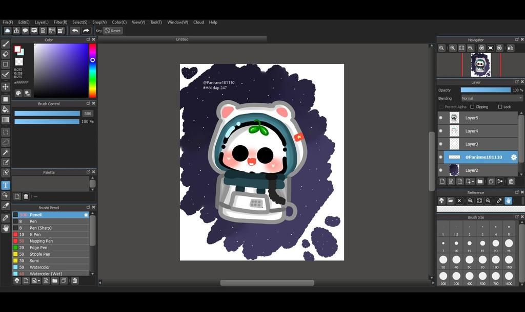The width and height of the screenshot is (525, 312).
Task: Toggle visibility of Layer4
Action: 440,131
